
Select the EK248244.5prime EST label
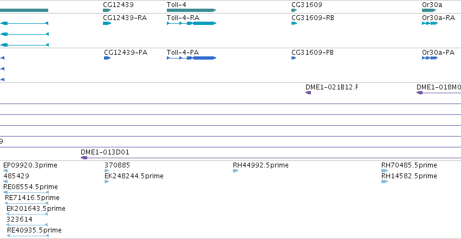point(134,176)
